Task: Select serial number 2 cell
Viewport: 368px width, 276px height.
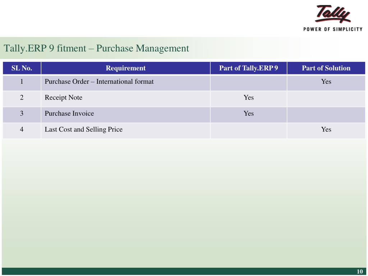Action: pos(22,99)
